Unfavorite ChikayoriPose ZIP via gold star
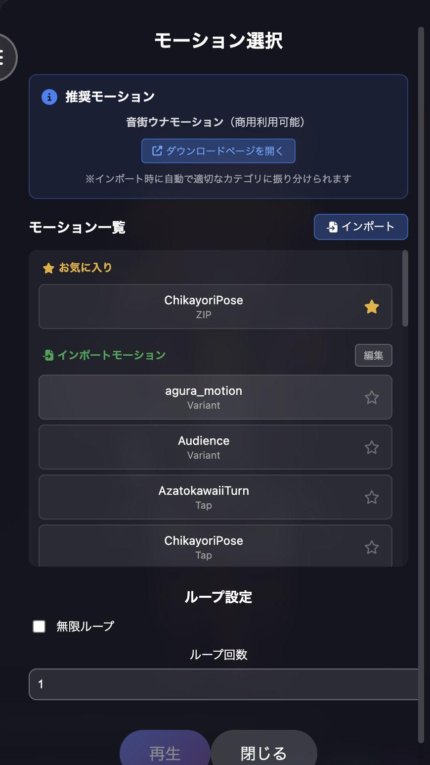The height and width of the screenshot is (765, 430). pos(372,307)
